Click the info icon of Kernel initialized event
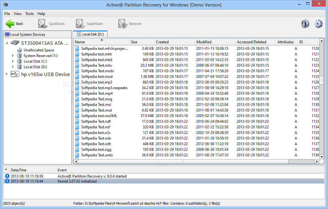The width and height of the screenshot is (328, 209). [7, 181]
